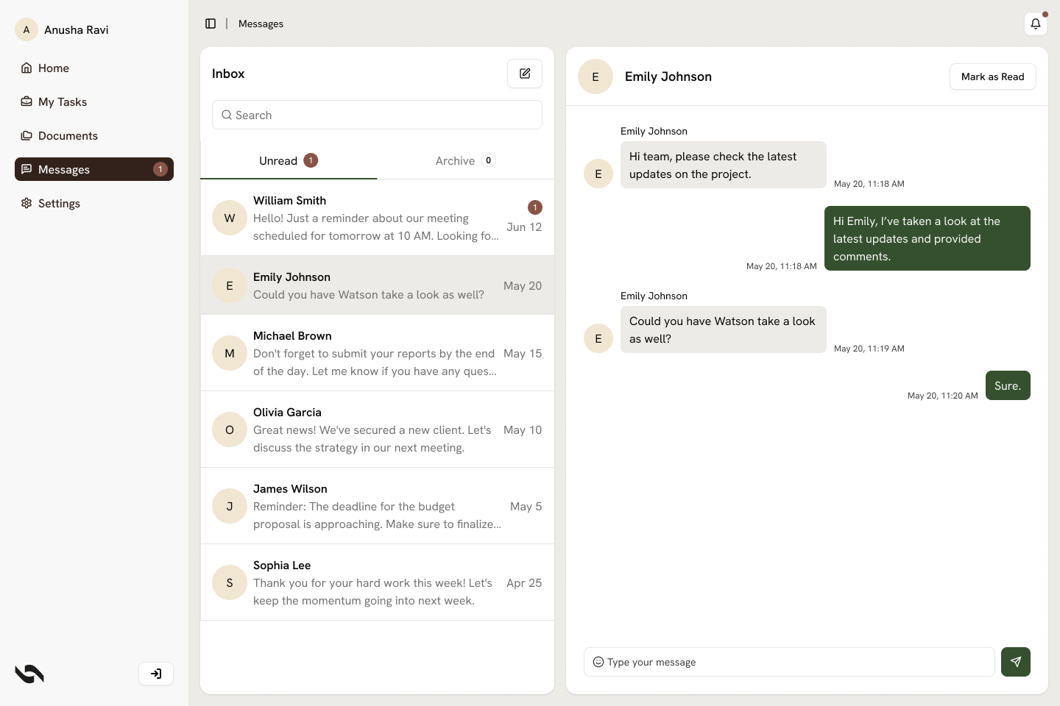Click the Apr 25 date on Sophia's message
The width and height of the screenshot is (1060, 706).
click(x=524, y=582)
